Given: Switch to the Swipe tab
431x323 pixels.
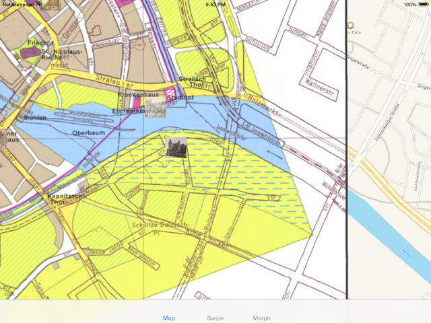Looking at the screenshot, I should 215,318.
